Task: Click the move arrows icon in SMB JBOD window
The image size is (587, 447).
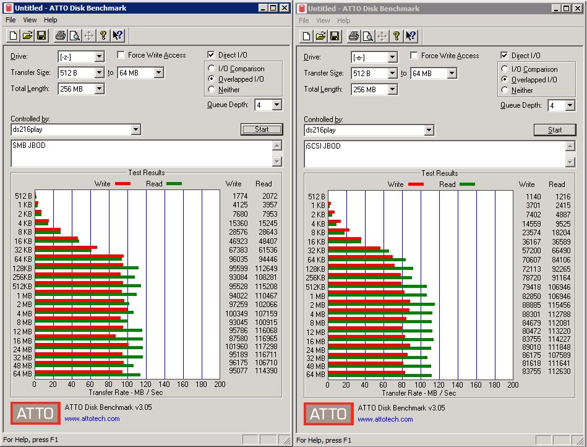Action: [88, 35]
